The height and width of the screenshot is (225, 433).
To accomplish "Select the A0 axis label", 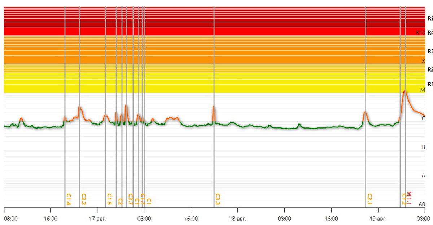I will pos(422,204).
